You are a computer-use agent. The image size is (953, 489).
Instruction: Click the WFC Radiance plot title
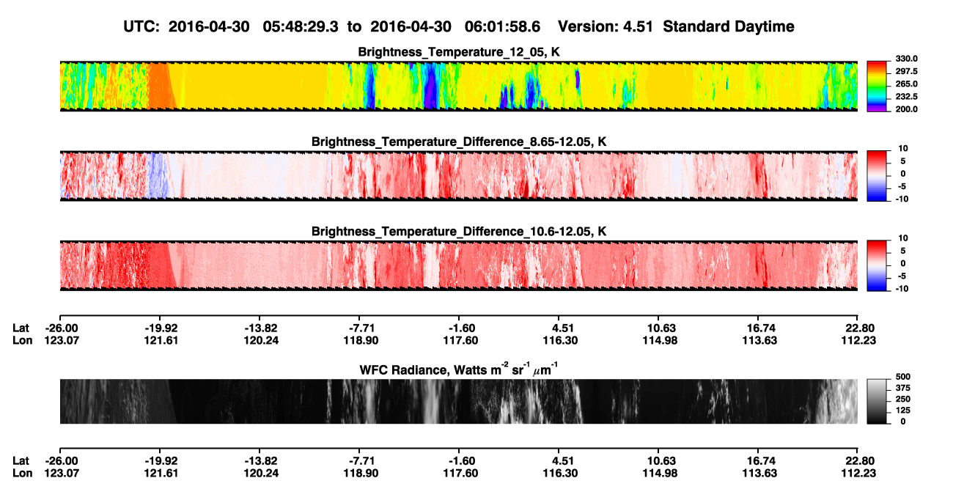(459, 369)
